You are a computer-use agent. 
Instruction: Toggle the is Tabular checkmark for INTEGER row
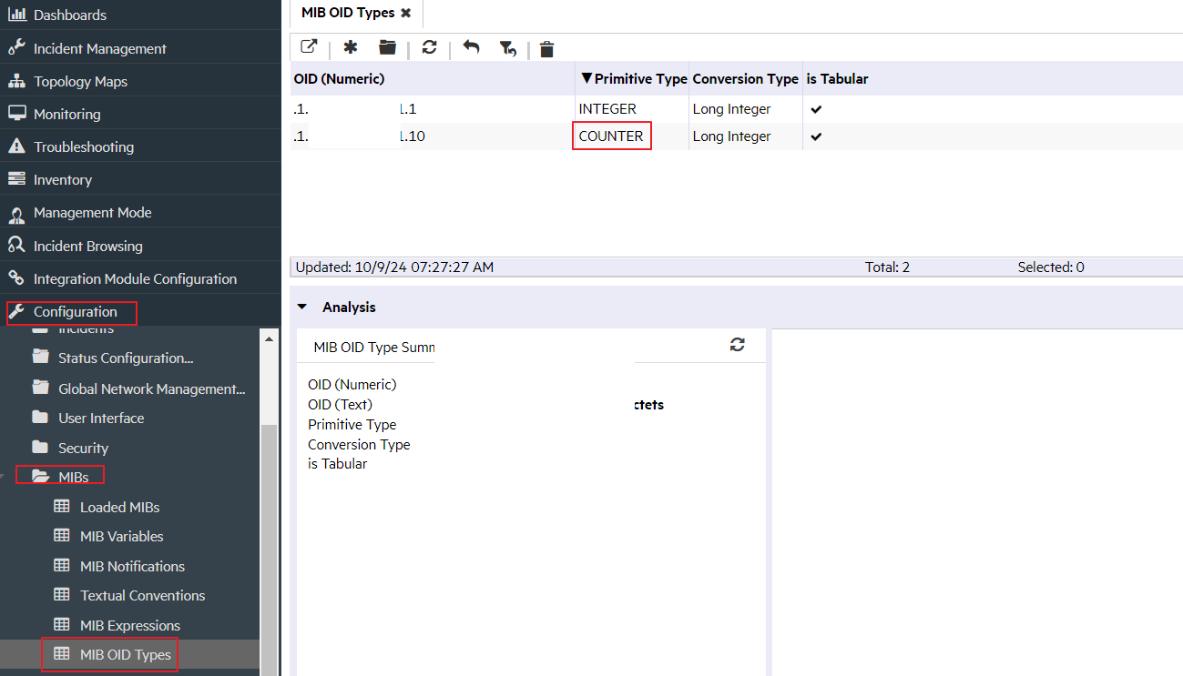tap(815, 108)
